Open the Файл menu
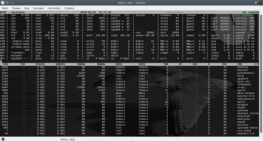Image resolution: width=263 pixels, height=142 pixels. (5, 8)
